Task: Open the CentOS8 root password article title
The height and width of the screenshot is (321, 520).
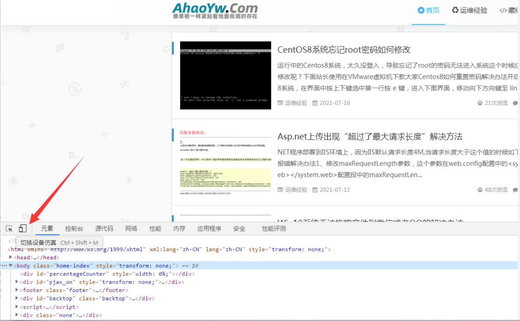Action: pyautogui.click(x=344, y=50)
